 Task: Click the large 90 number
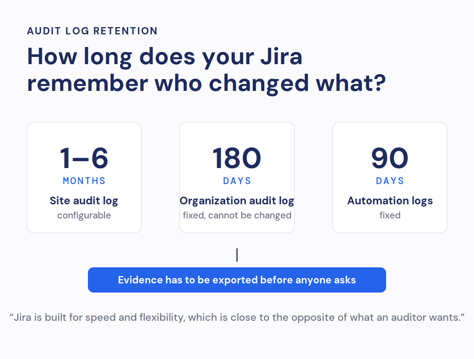click(x=390, y=158)
